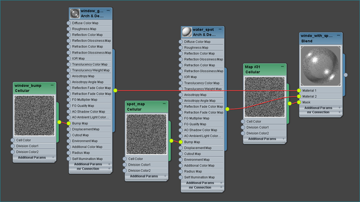The width and height of the screenshot is (360, 202).
Task: Select water_spot AO Shadow Color Map label
Action: pyautogui.click(x=200, y=130)
